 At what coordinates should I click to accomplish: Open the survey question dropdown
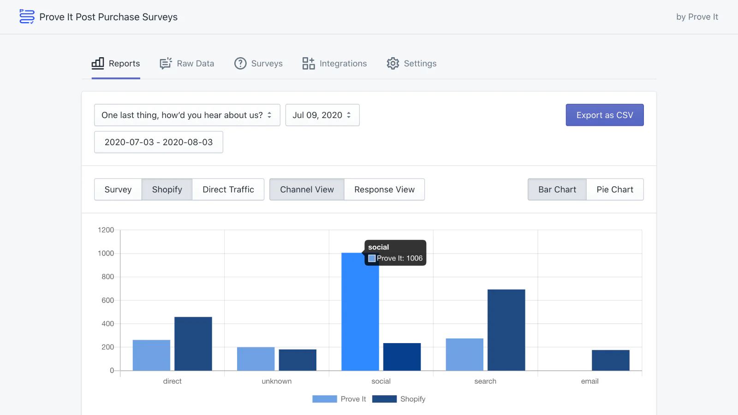pos(187,115)
